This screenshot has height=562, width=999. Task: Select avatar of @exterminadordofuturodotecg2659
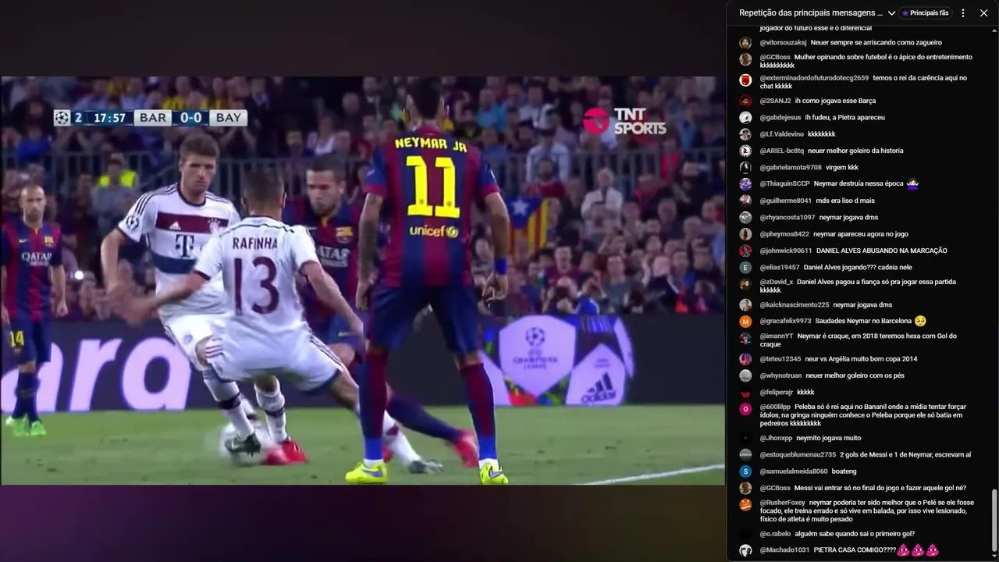(745, 80)
